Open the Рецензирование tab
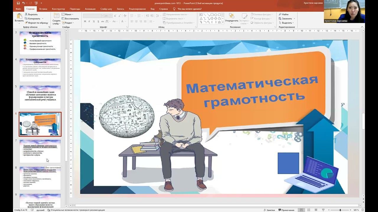Image resolution: width=378 pixels, height=212 pixels. [137, 9]
